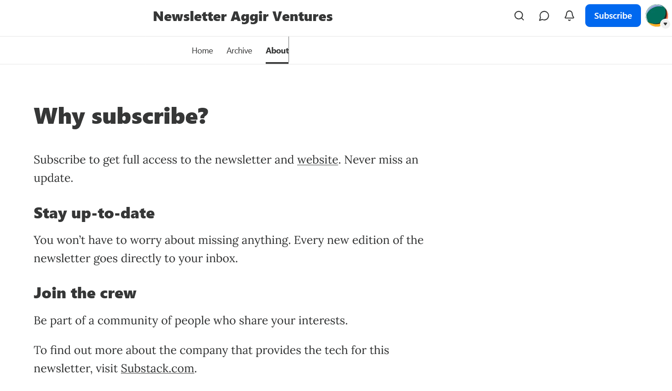Click the Why subscribe? heading
The image size is (672, 391).
pos(121,116)
